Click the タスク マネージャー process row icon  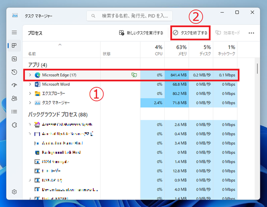[38, 103]
